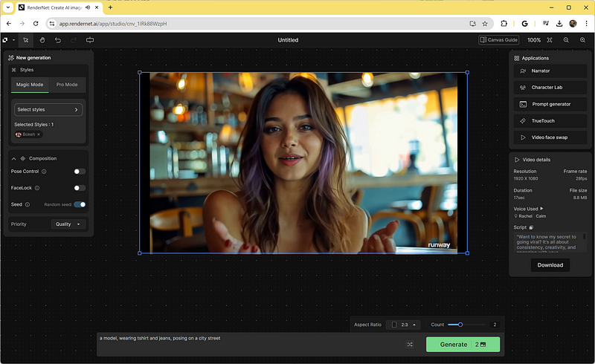
Task: Go back in browser
Action: click(x=9, y=24)
